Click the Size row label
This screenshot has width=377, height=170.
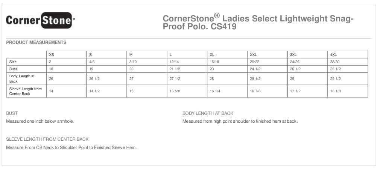(13, 62)
